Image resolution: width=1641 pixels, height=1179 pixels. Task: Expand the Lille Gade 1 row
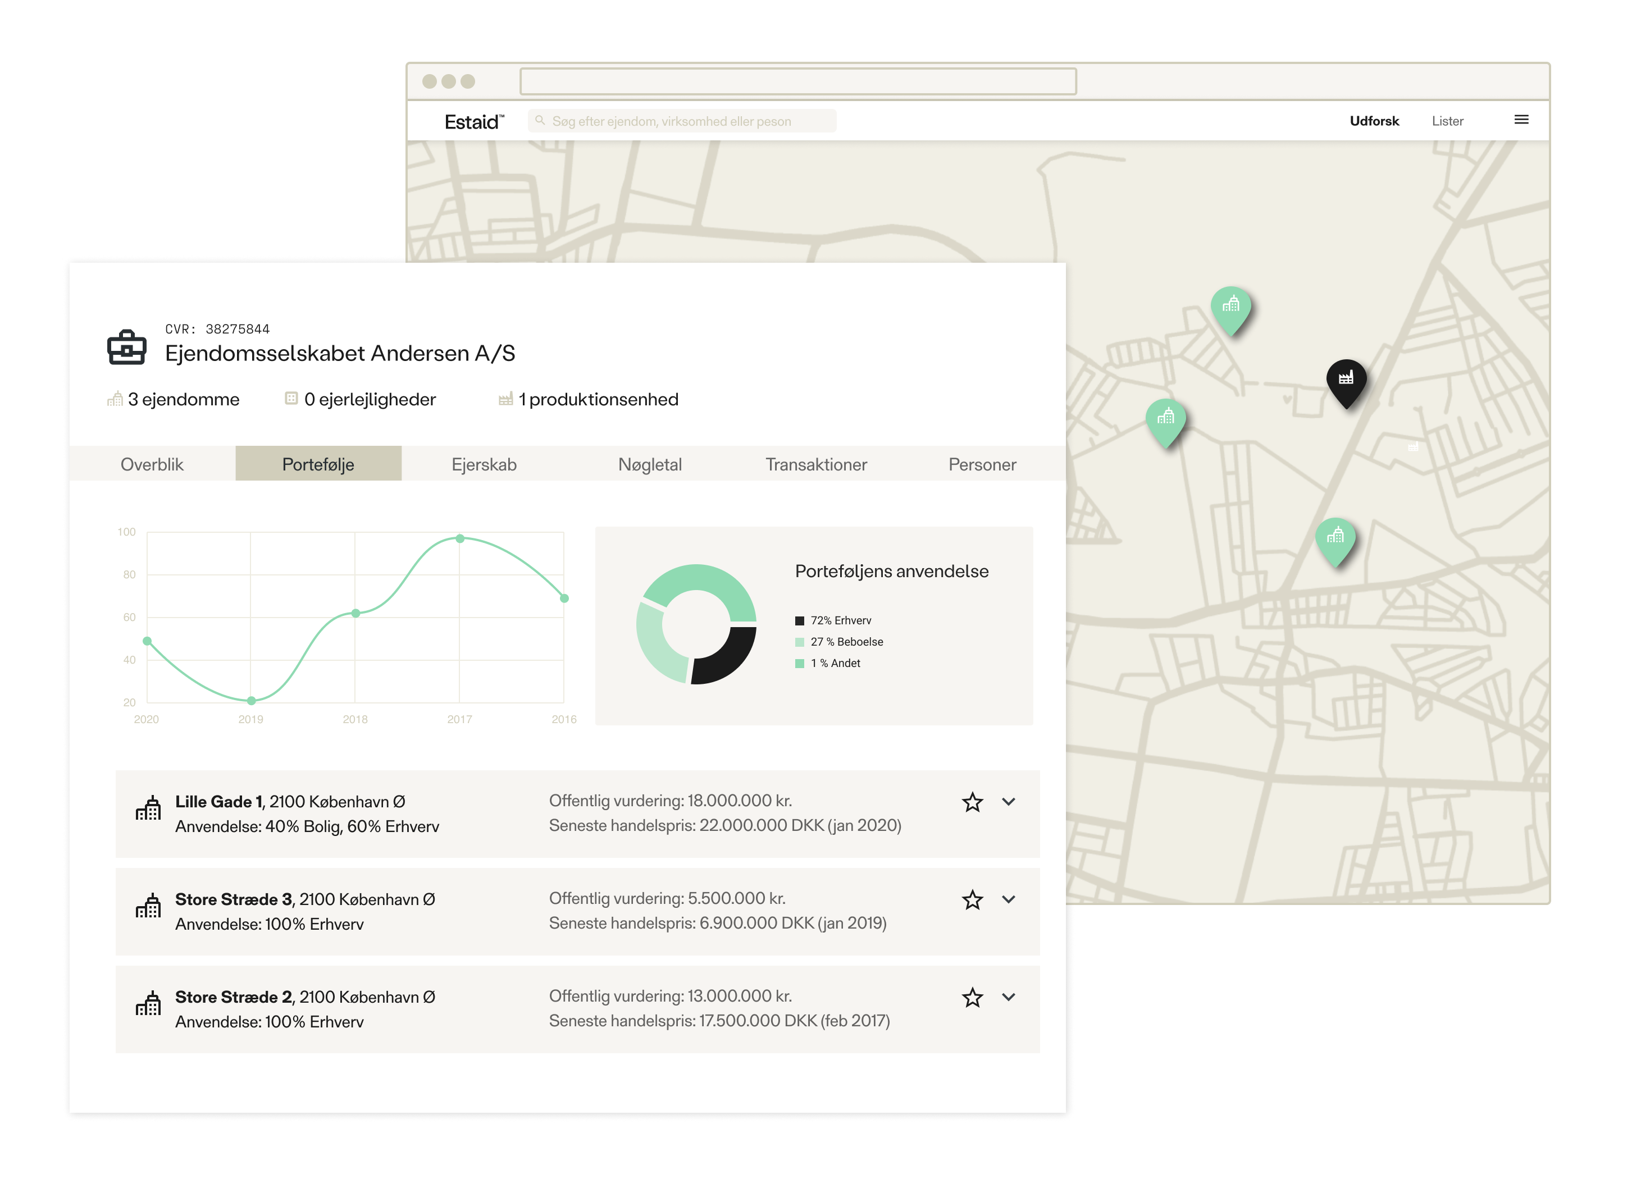[x=1009, y=801]
